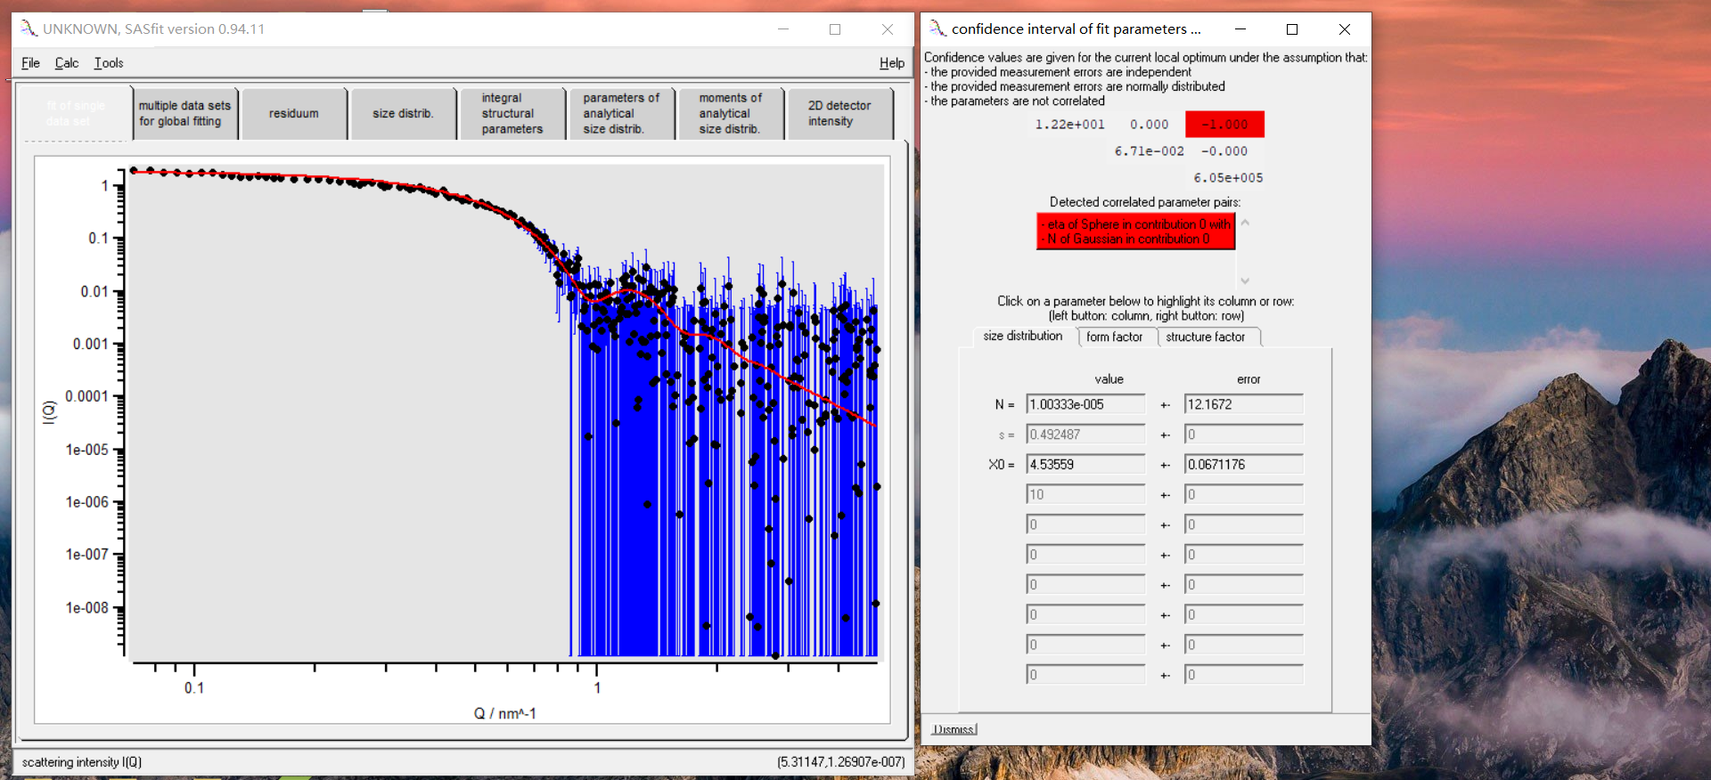The width and height of the screenshot is (1711, 780).
Task: Select the red correlated pair list entry
Action: 1134,232
